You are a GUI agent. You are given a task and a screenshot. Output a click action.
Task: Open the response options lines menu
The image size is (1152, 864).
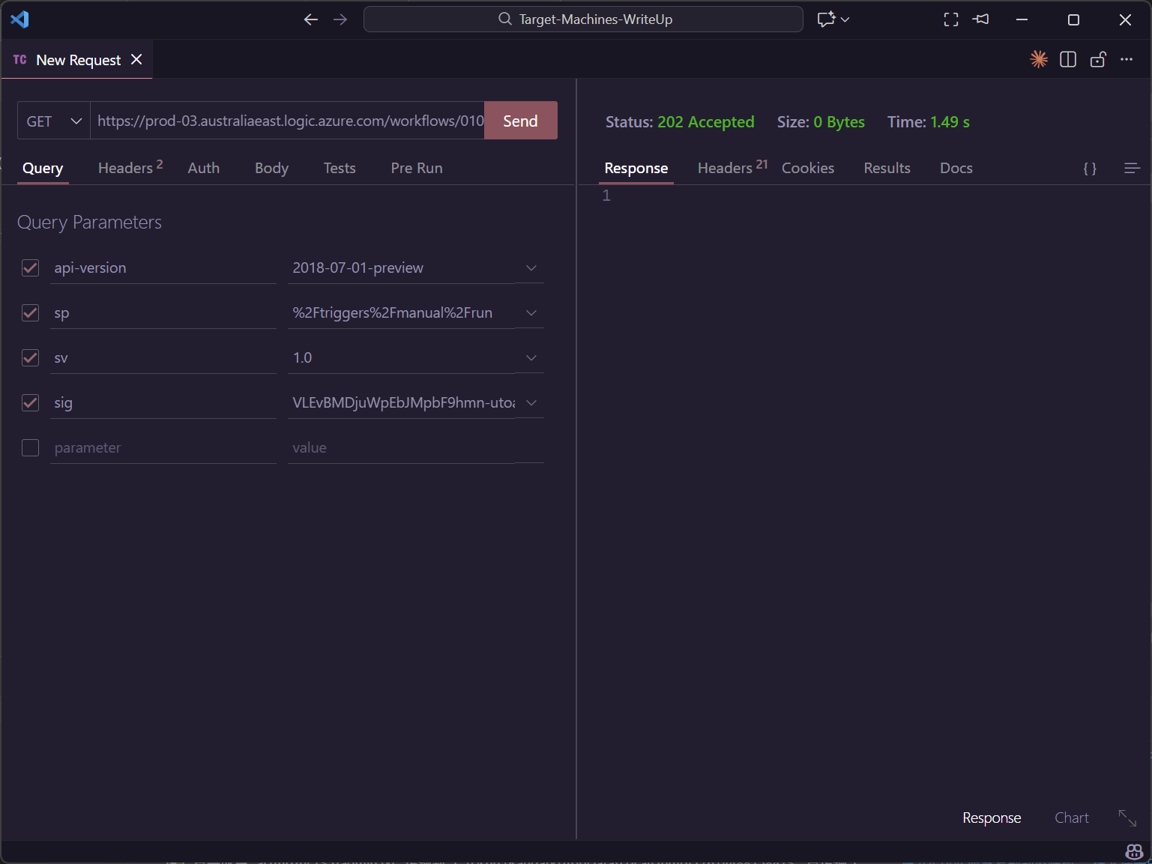(1132, 169)
